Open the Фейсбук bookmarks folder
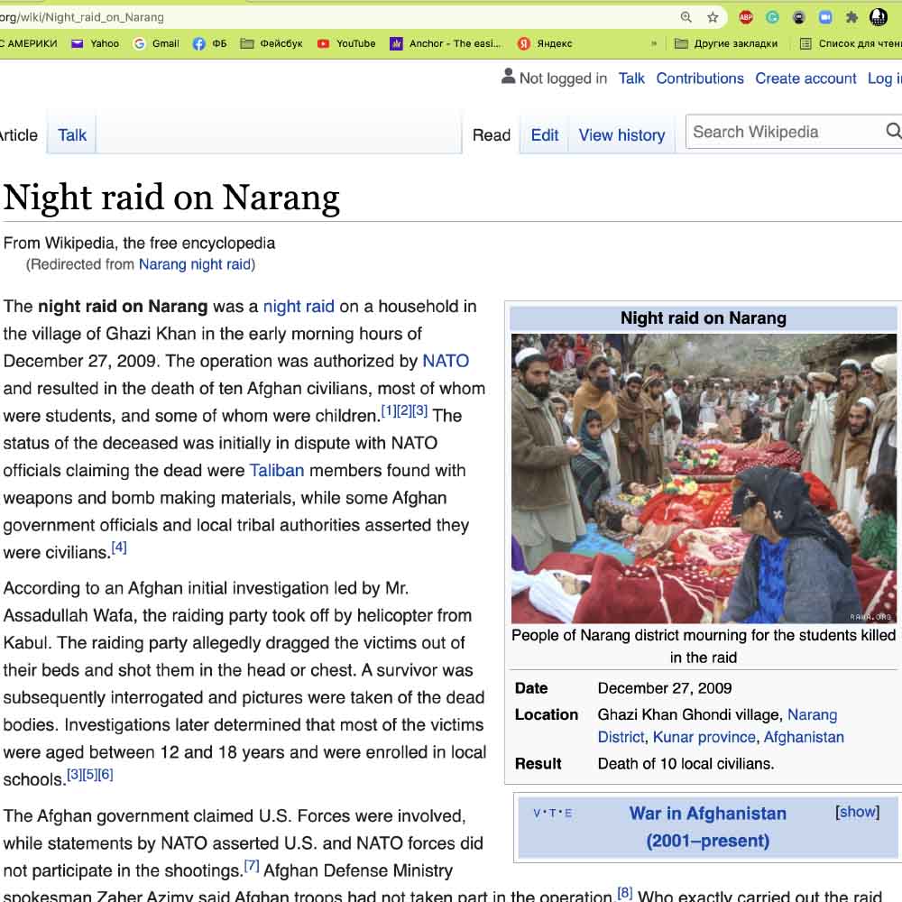This screenshot has width=902, height=902. [x=272, y=43]
